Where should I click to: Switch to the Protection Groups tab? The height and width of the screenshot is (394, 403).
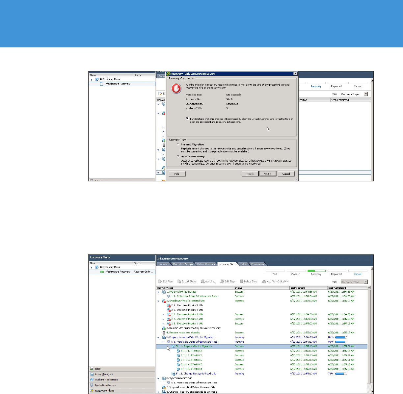[183, 264]
